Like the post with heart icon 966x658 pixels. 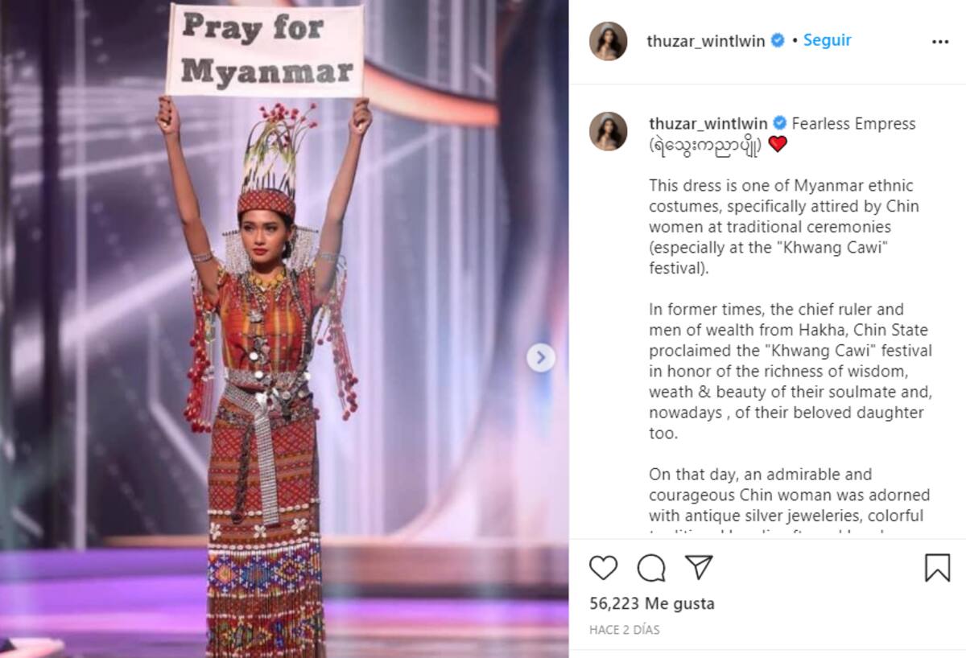coord(603,568)
